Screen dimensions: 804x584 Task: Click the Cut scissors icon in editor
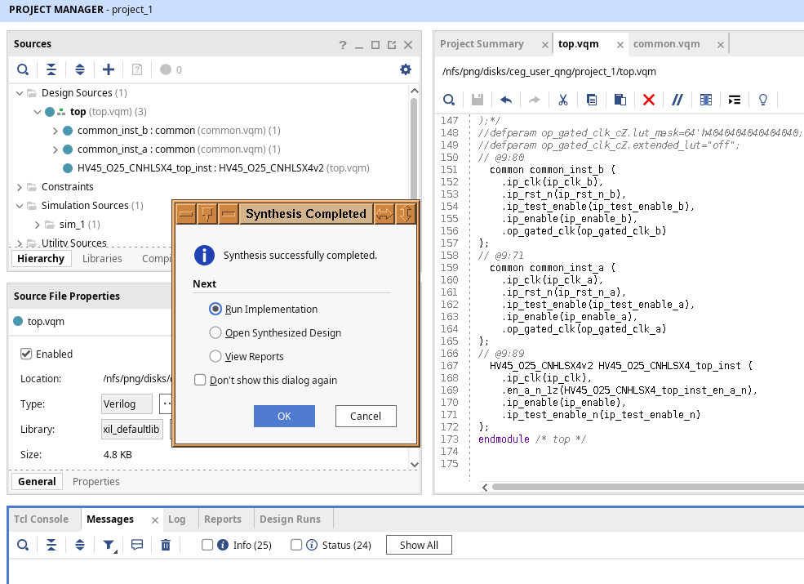coord(562,100)
